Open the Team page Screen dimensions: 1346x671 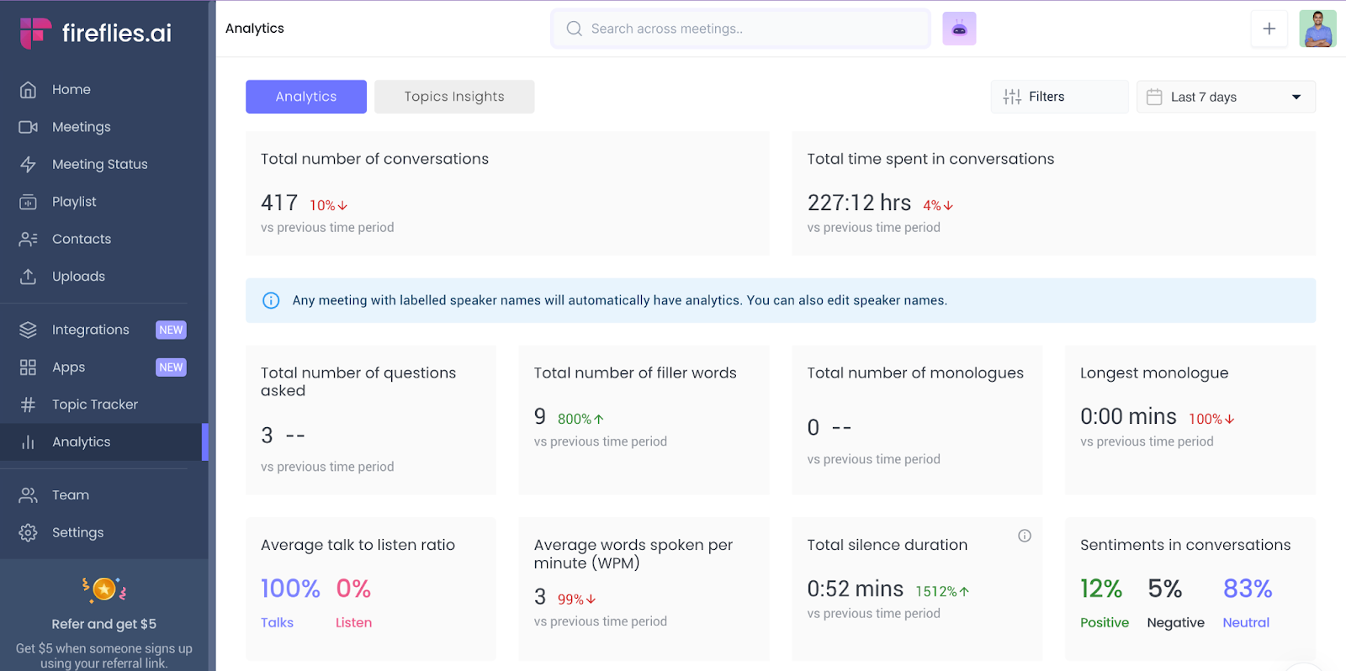coord(70,495)
